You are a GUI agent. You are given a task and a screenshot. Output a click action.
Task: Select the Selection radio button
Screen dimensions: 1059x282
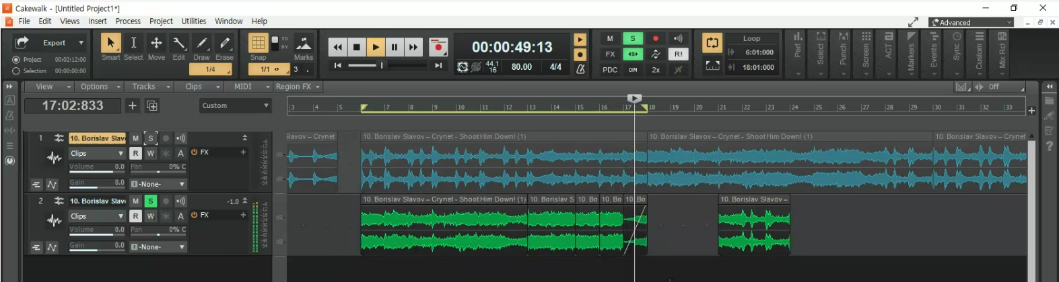[x=16, y=70]
